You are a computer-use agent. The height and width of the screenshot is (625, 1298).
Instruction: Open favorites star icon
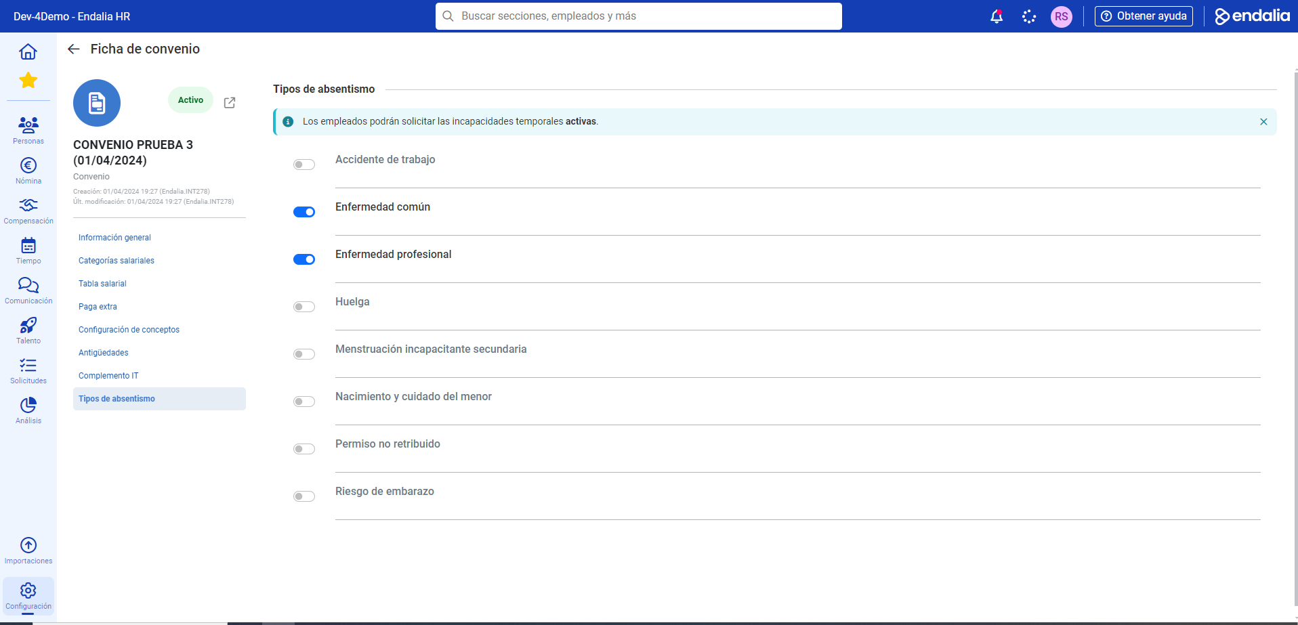pos(28,81)
